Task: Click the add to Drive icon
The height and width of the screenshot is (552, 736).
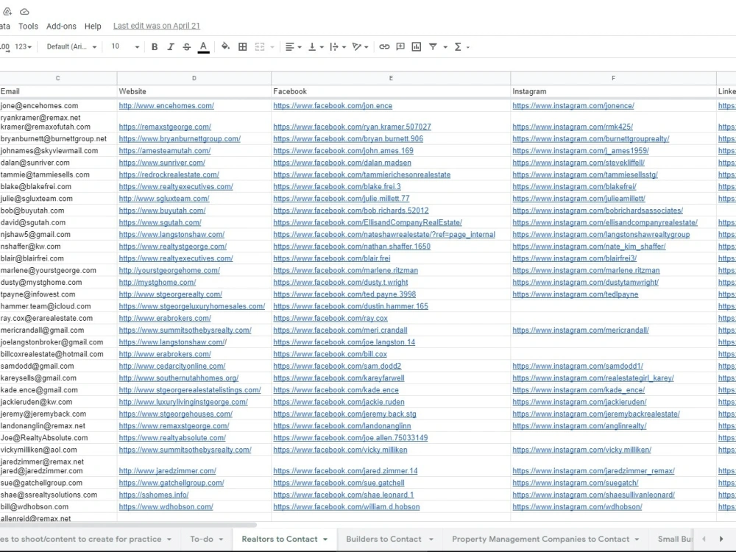Action: 7,11
